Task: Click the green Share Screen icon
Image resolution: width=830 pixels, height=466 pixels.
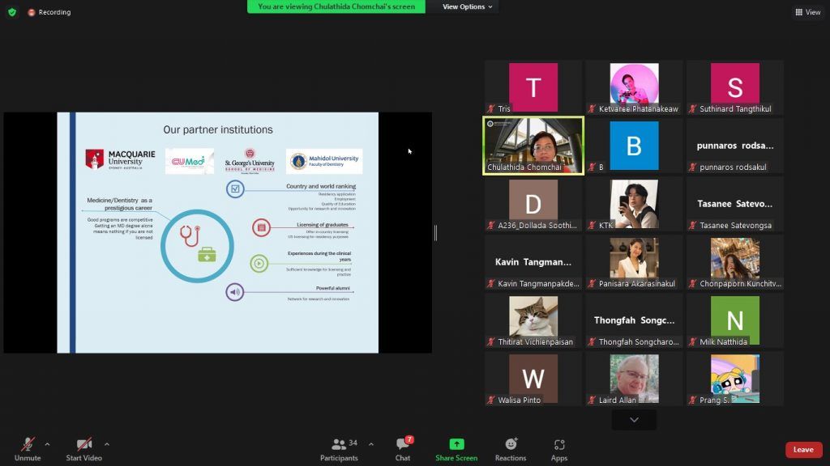Action: point(456,445)
